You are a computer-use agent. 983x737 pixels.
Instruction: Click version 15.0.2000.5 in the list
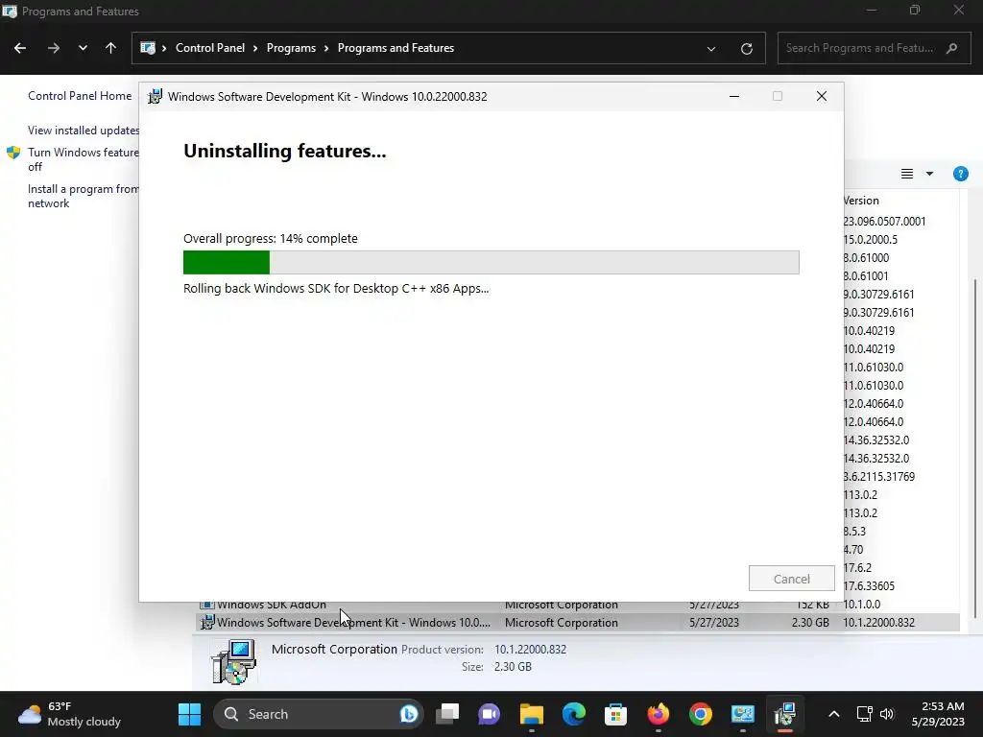pos(870,239)
